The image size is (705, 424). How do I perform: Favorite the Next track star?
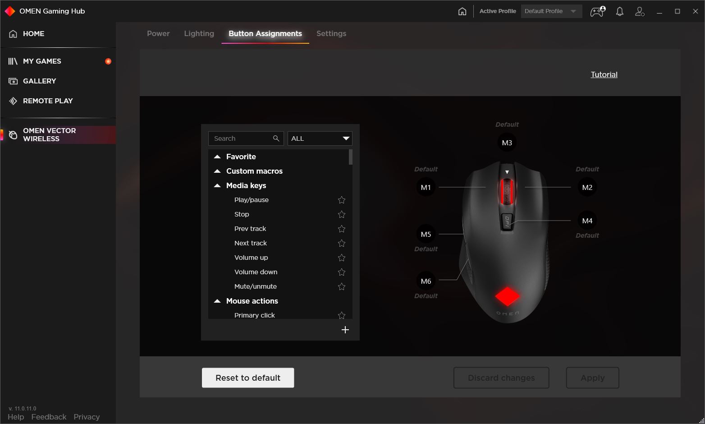(x=342, y=243)
